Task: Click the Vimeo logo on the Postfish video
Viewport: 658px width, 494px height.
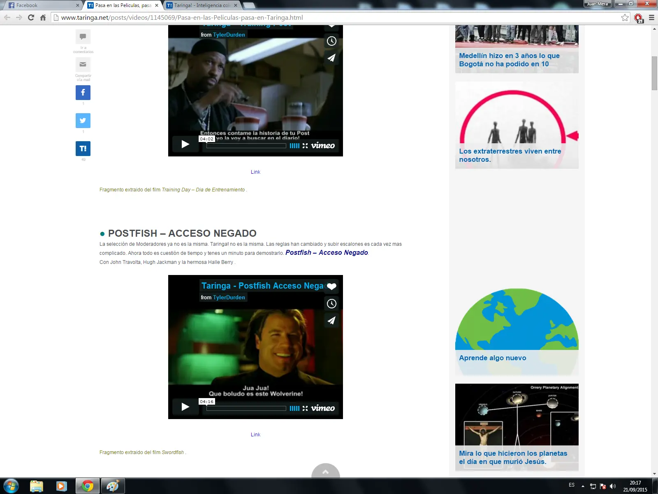Action: pyautogui.click(x=323, y=408)
